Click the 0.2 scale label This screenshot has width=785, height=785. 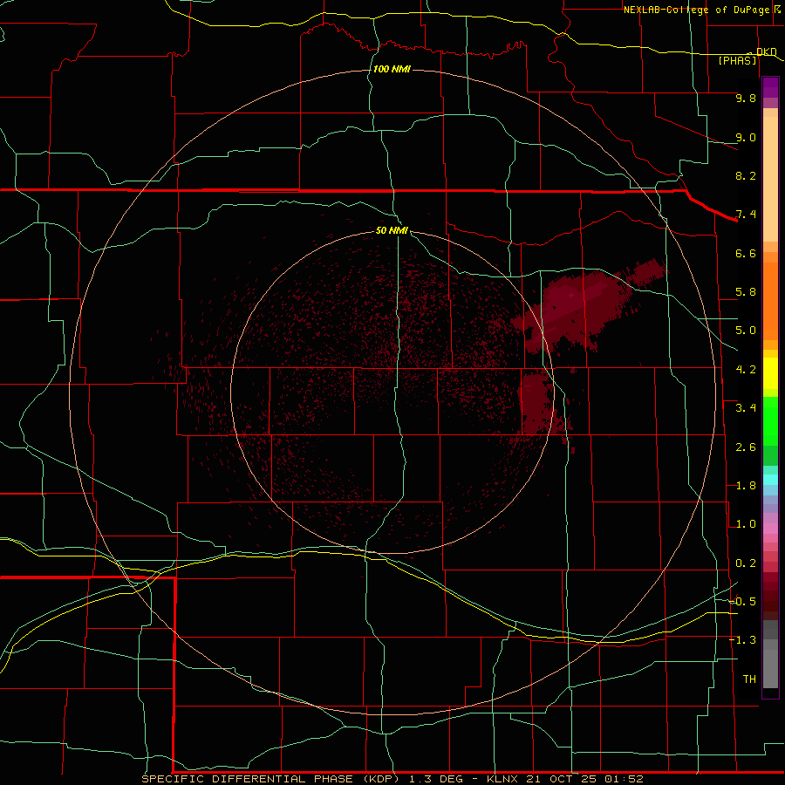point(746,563)
